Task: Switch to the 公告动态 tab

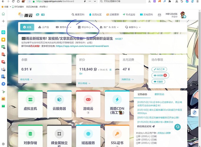Action: (x=142, y=94)
